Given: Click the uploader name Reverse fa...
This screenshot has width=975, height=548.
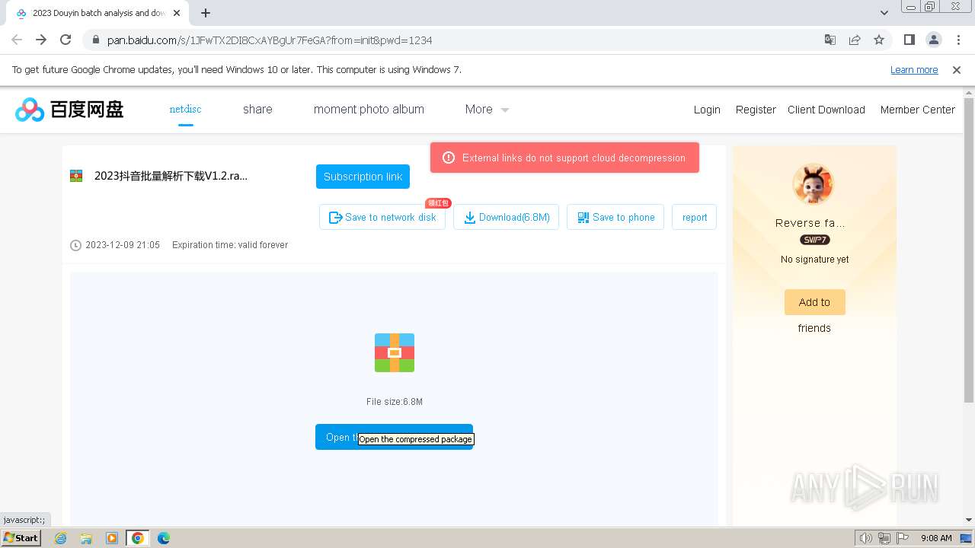Looking at the screenshot, I should (810, 223).
